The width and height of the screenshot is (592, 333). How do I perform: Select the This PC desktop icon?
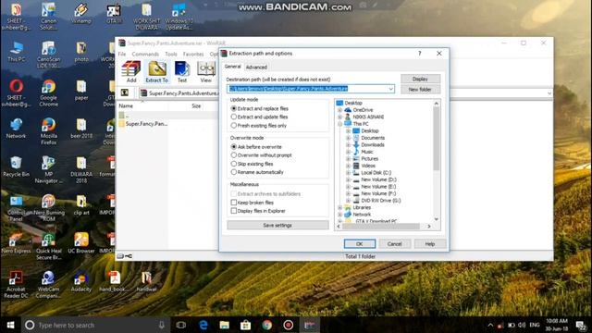(16, 52)
